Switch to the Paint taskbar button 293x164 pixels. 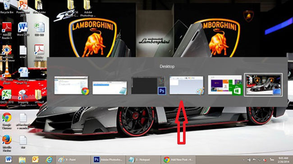click(73, 159)
